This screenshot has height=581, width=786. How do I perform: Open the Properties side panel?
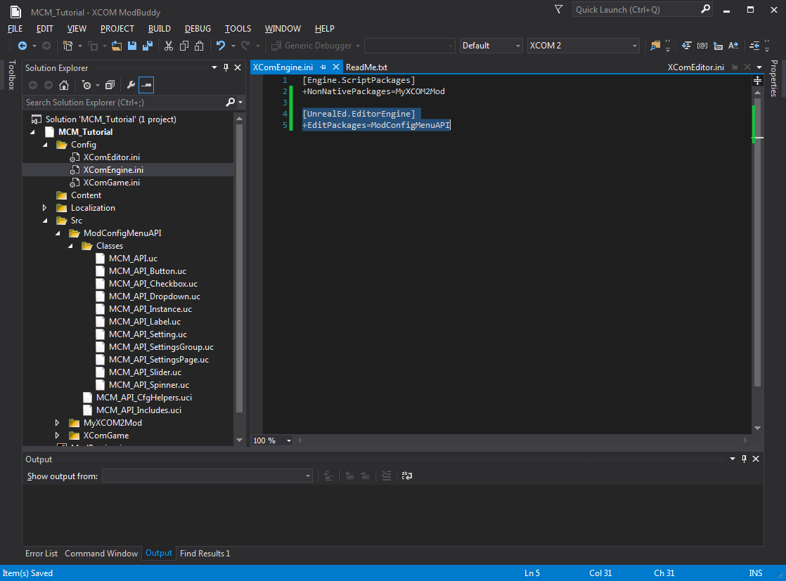tap(773, 78)
